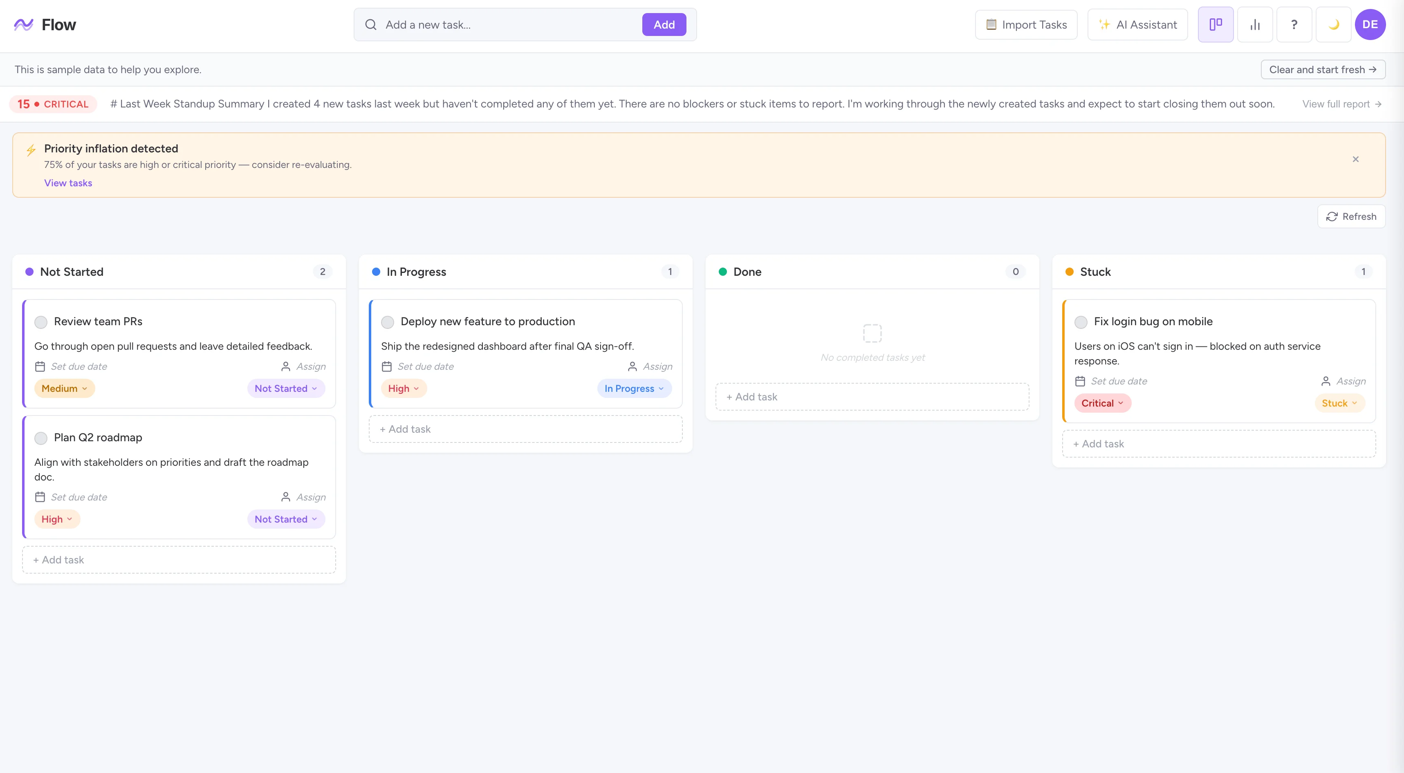Click the Flow logo icon
1404x773 pixels.
(23, 25)
